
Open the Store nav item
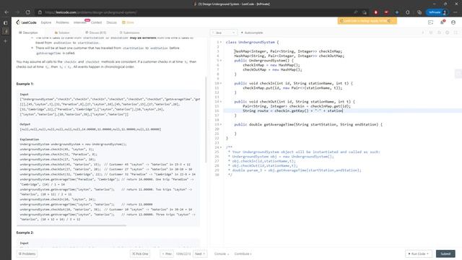128,22
